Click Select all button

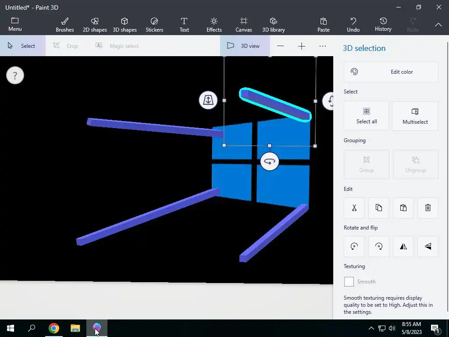coord(367,116)
